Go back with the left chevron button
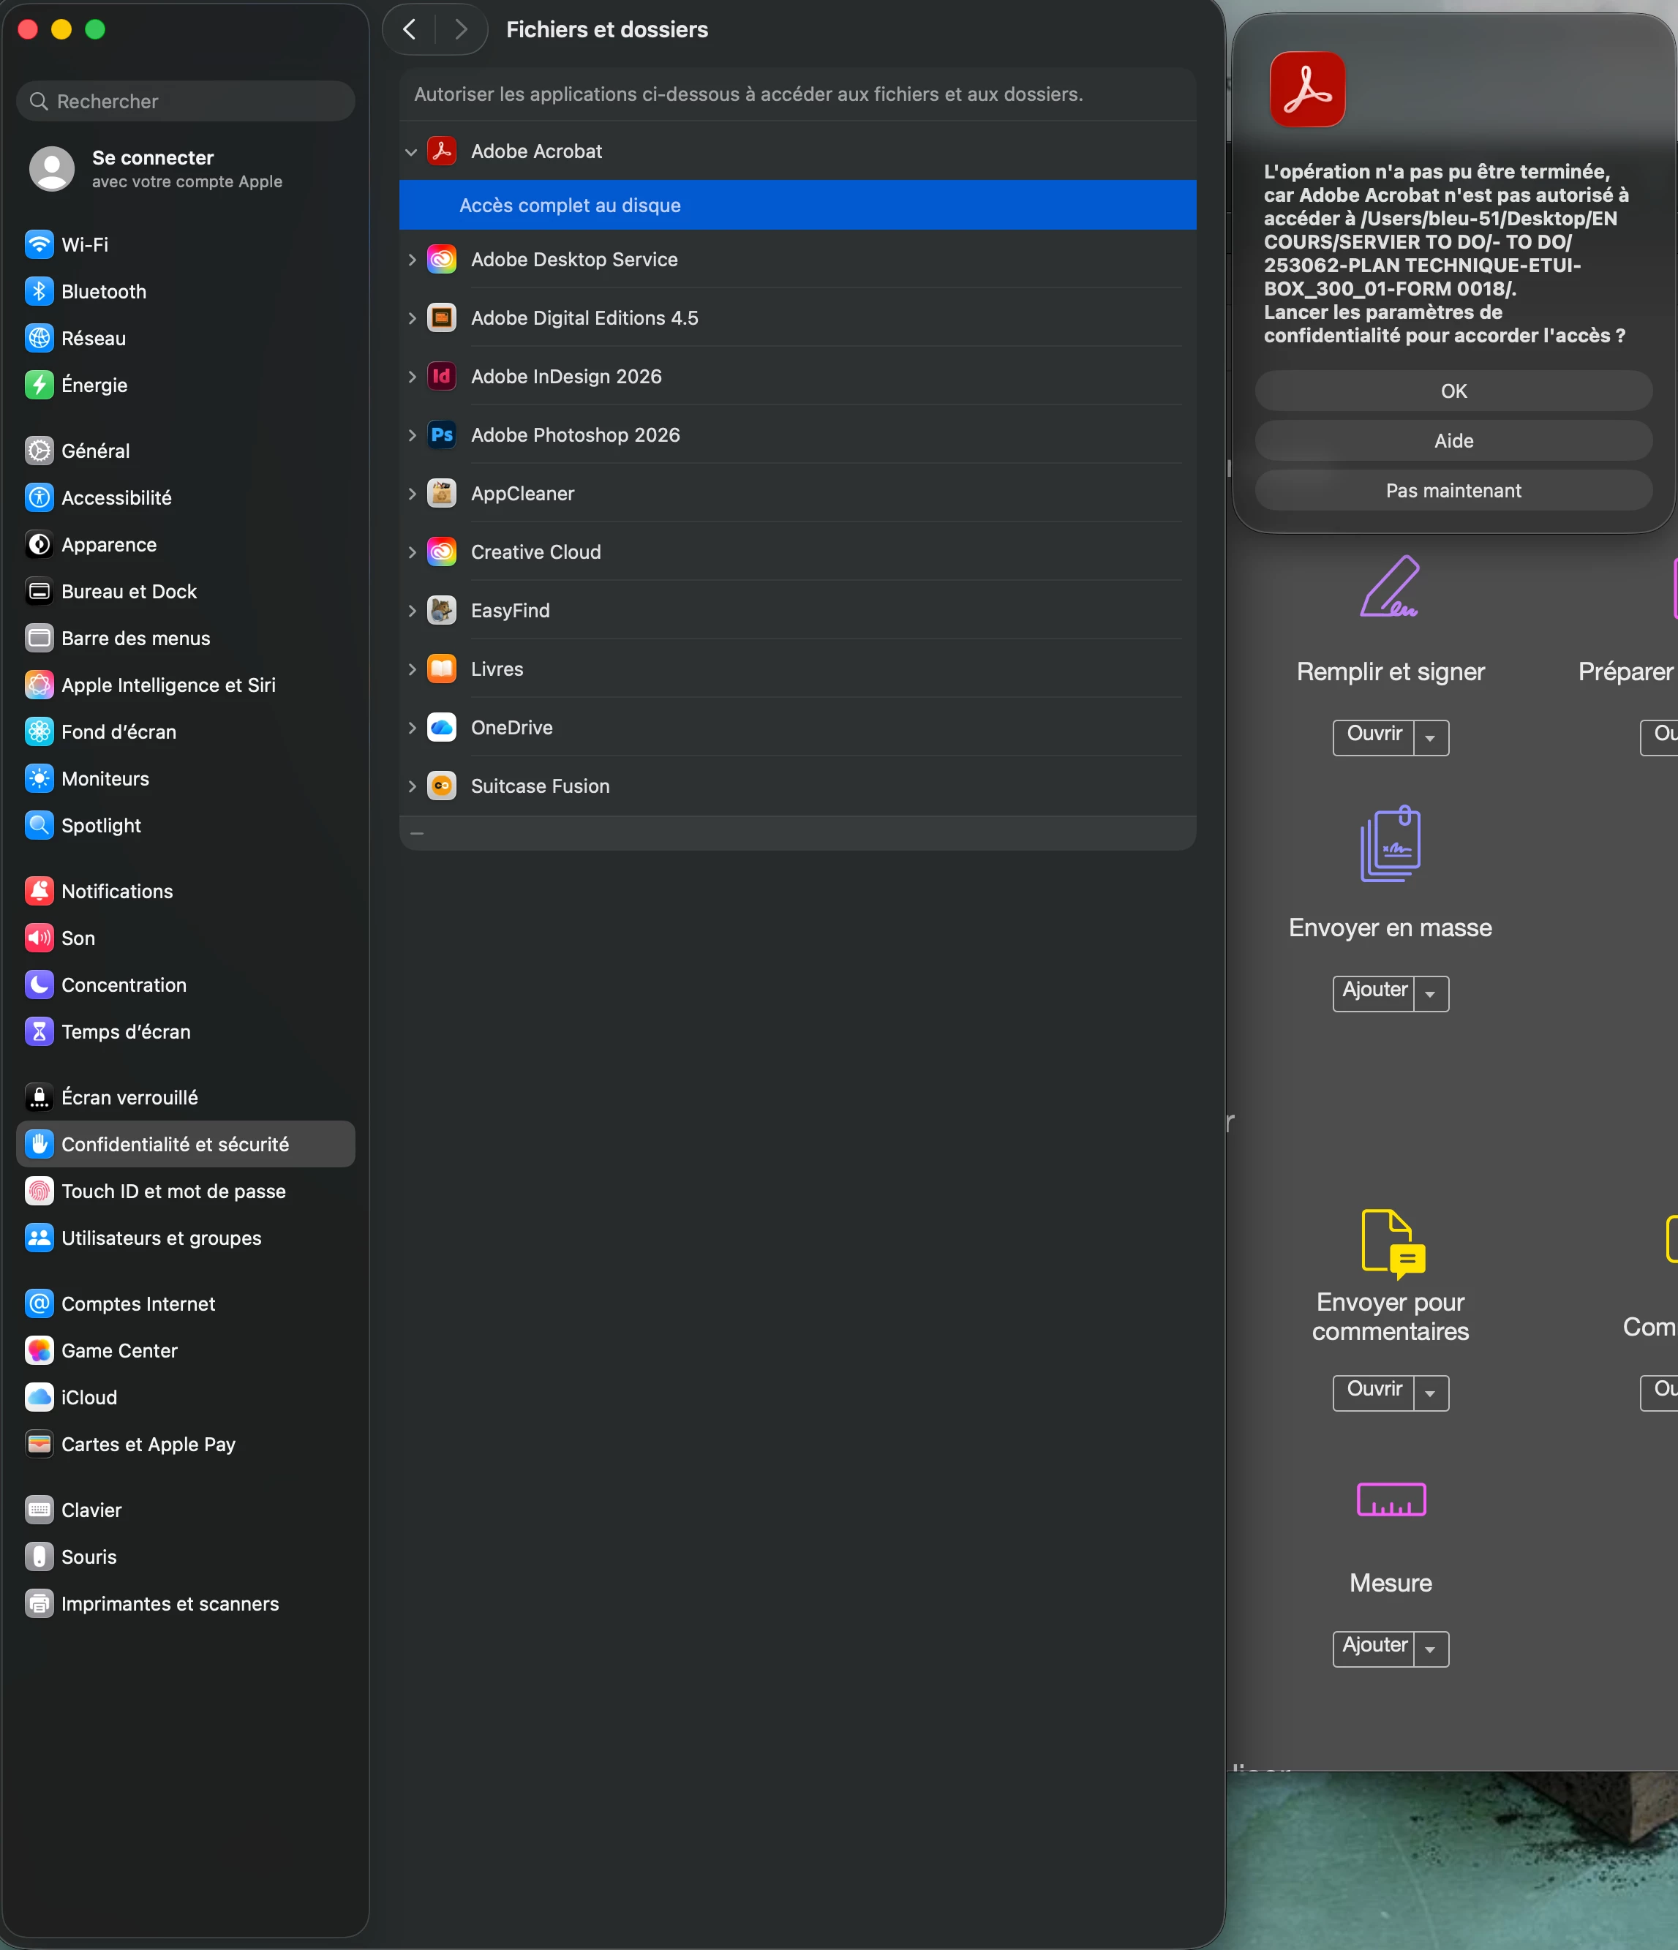 [x=410, y=29]
